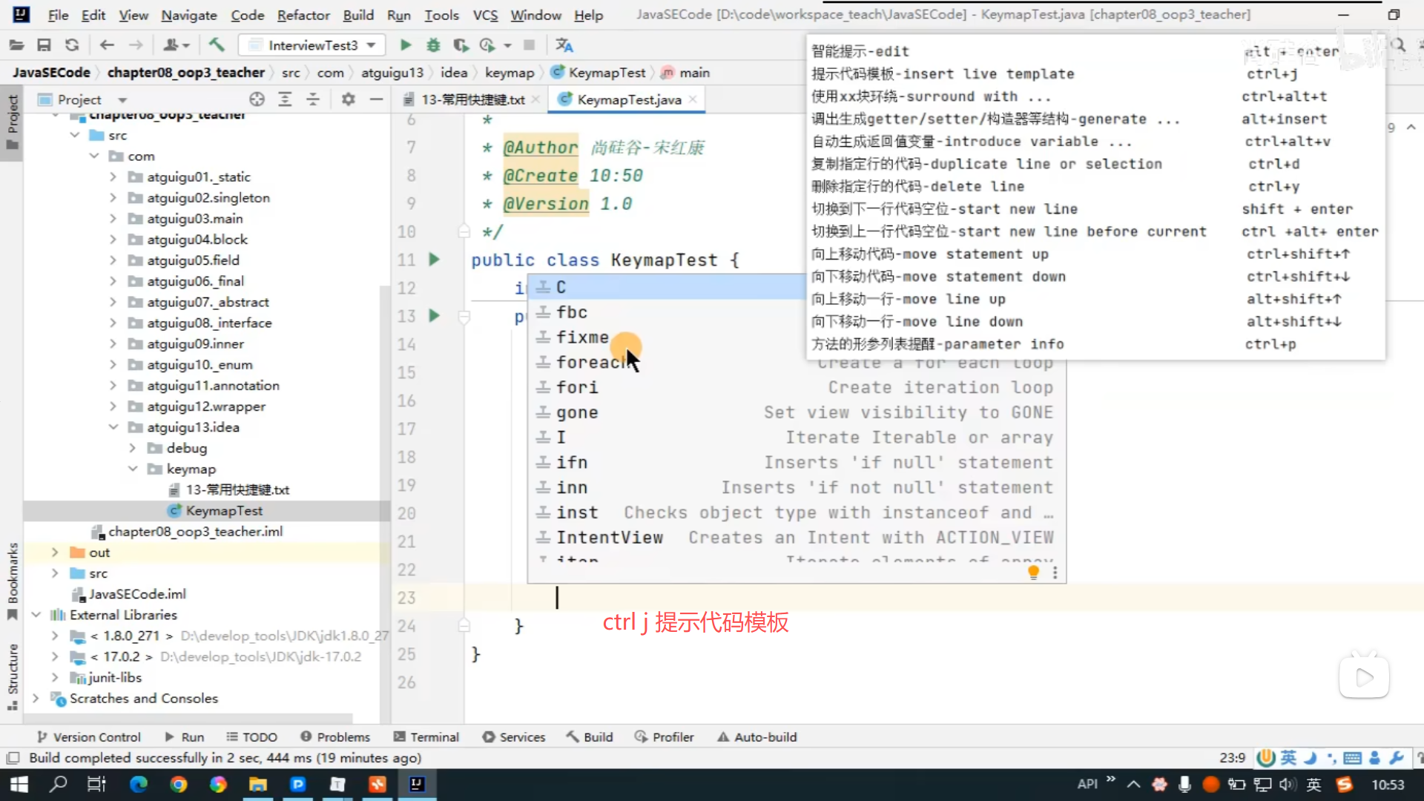Expand the atguigu09.inner package

coord(113,343)
